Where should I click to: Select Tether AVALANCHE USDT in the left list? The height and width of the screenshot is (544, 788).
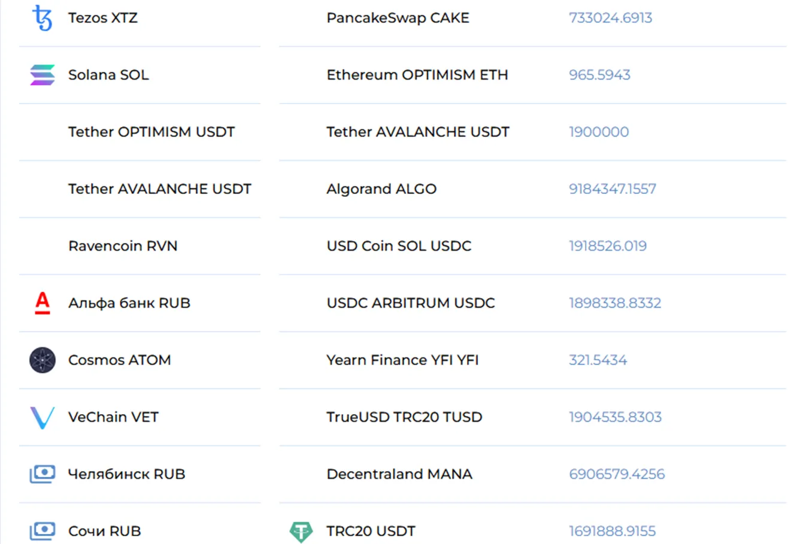click(160, 189)
